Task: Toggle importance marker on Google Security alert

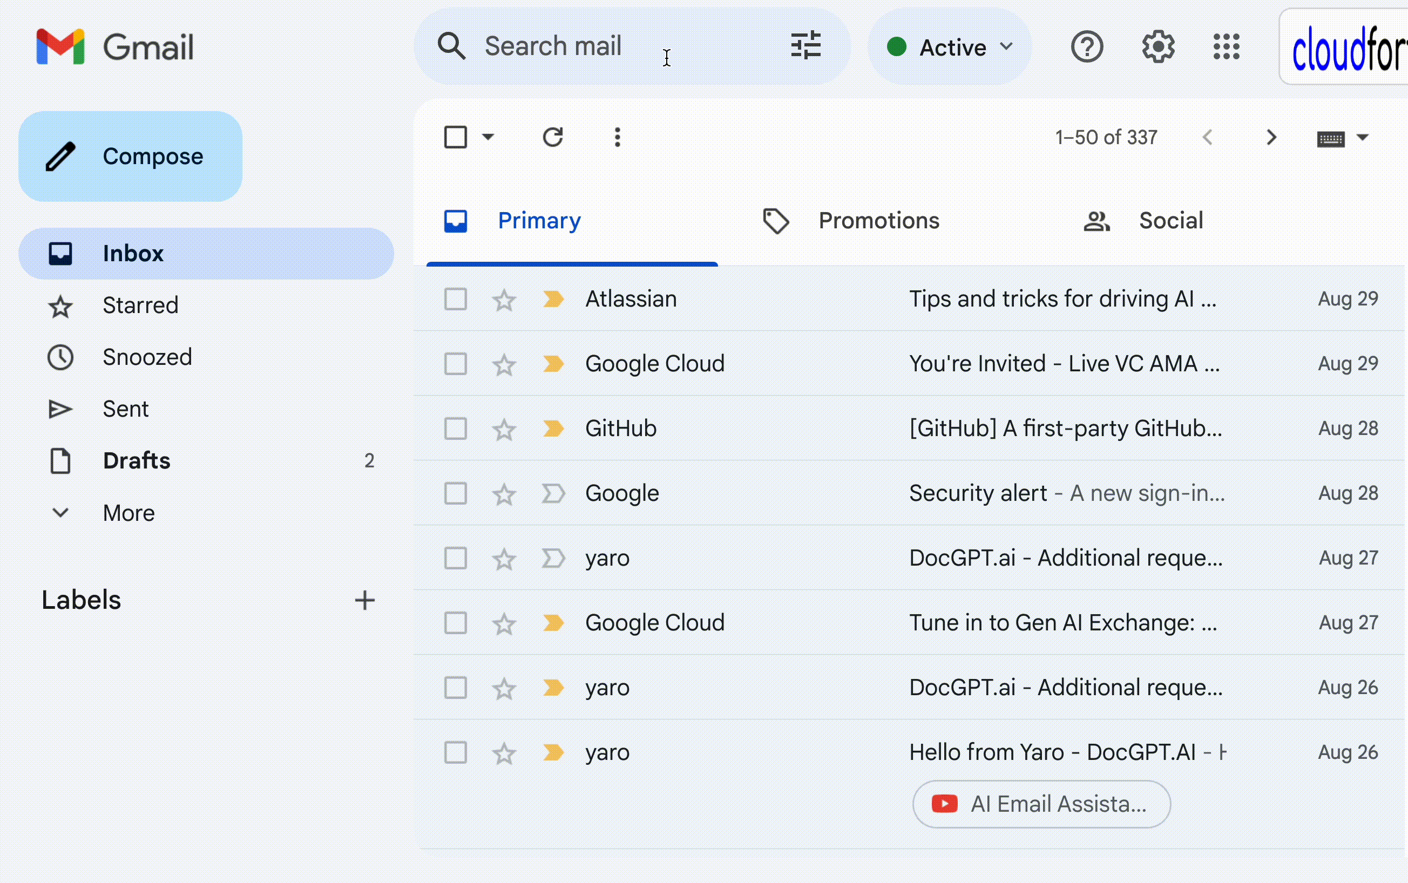Action: click(553, 493)
